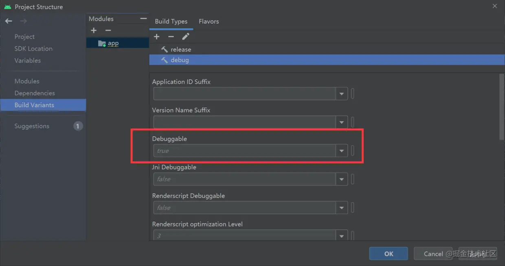Open the Build Variants section
This screenshot has width=505, height=266.
pos(43,105)
